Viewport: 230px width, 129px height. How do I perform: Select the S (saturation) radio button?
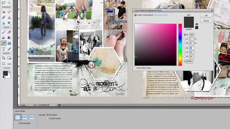click(x=185, y=39)
